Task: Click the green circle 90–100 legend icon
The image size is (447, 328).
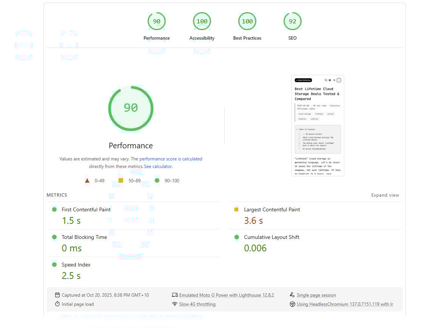Action: pos(157,180)
